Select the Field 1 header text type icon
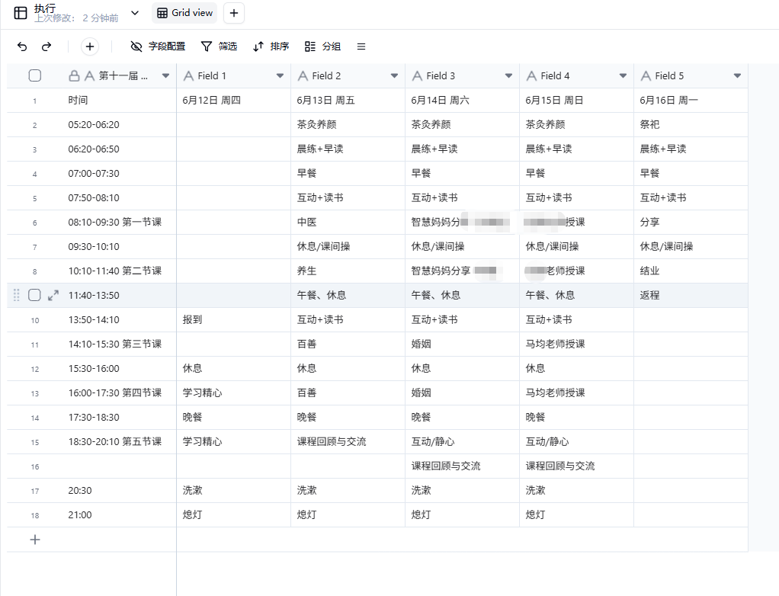 pos(188,76)
